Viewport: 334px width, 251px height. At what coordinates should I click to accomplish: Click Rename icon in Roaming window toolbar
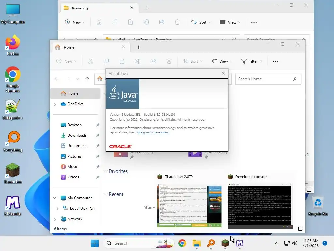click(146, 22)
